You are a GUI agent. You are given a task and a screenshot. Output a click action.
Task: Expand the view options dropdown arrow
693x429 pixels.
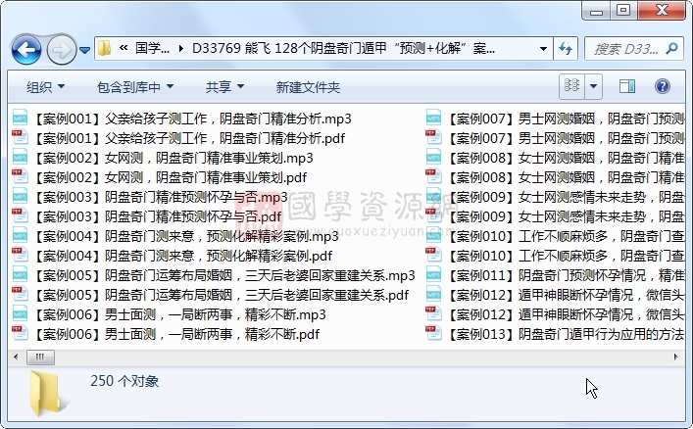tap(594, 86)
